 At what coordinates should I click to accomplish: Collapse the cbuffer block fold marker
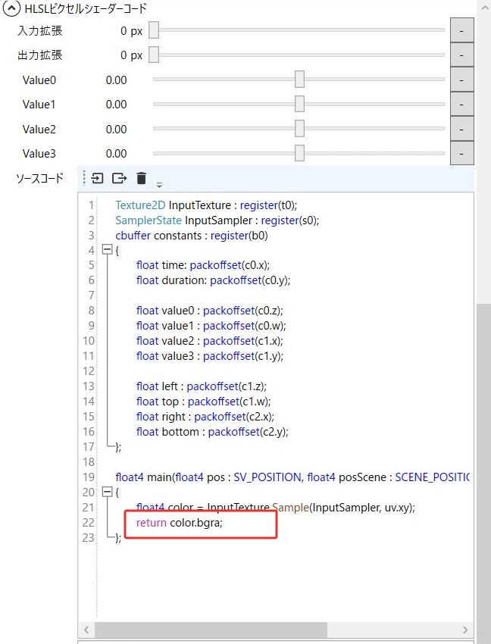point(108,250)
